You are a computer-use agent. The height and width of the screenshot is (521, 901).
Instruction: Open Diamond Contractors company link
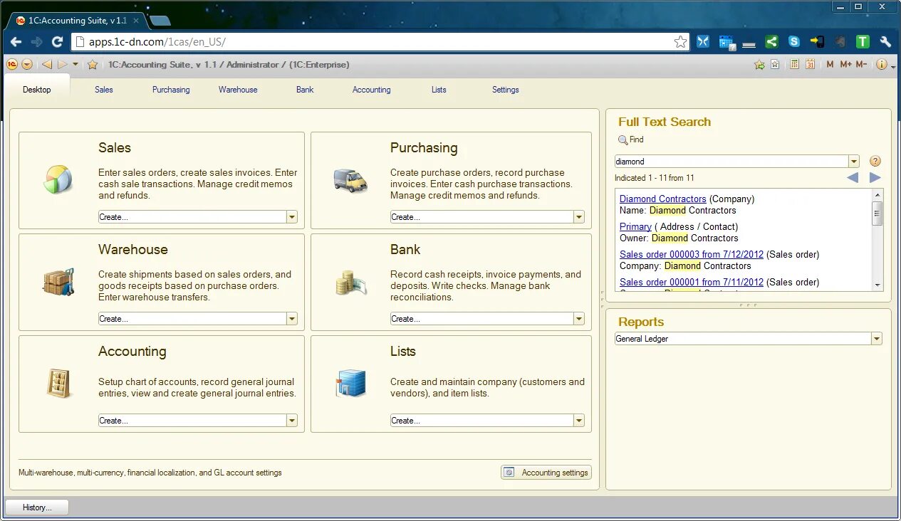coord(663,199)
